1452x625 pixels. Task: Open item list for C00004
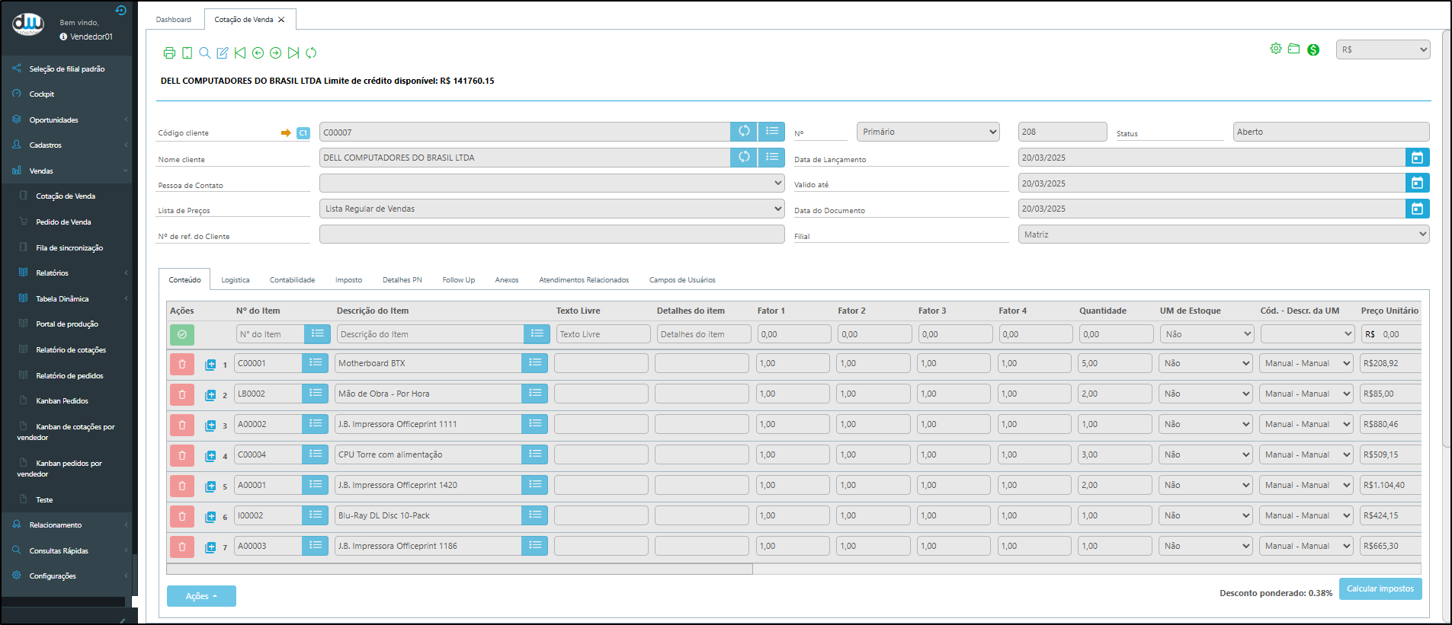pyautogui.click(x=315, y=454)
